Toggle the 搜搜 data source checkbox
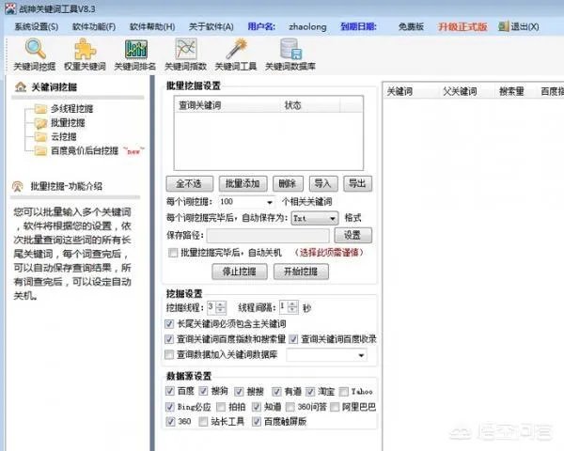 (239, 391)
